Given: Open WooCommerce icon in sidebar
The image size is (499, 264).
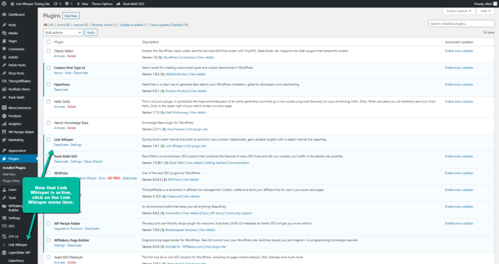Looking at the screenshot, I should [4, 108].
